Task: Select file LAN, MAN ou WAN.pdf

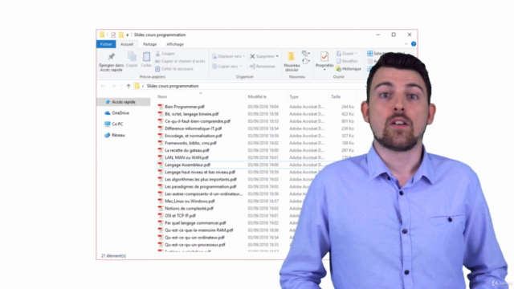Action: [x=186, y=157]
